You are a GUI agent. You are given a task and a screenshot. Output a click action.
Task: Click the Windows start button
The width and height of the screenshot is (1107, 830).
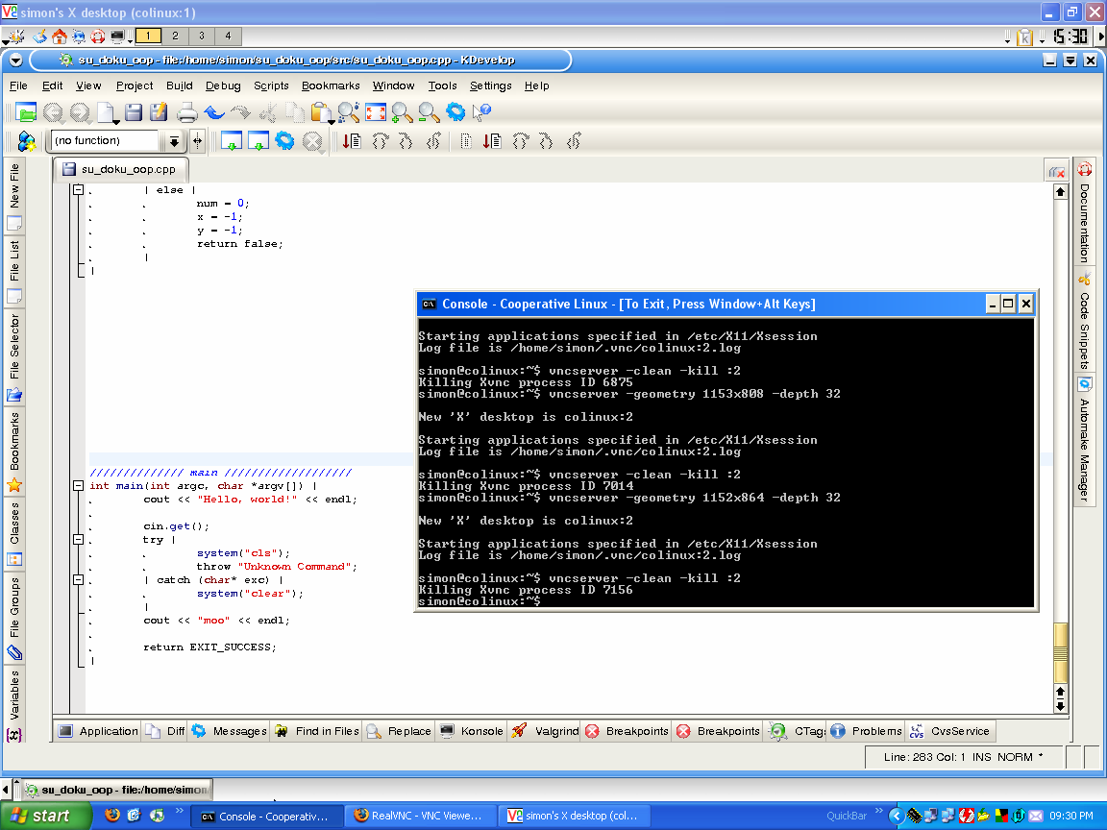(44, 816)
